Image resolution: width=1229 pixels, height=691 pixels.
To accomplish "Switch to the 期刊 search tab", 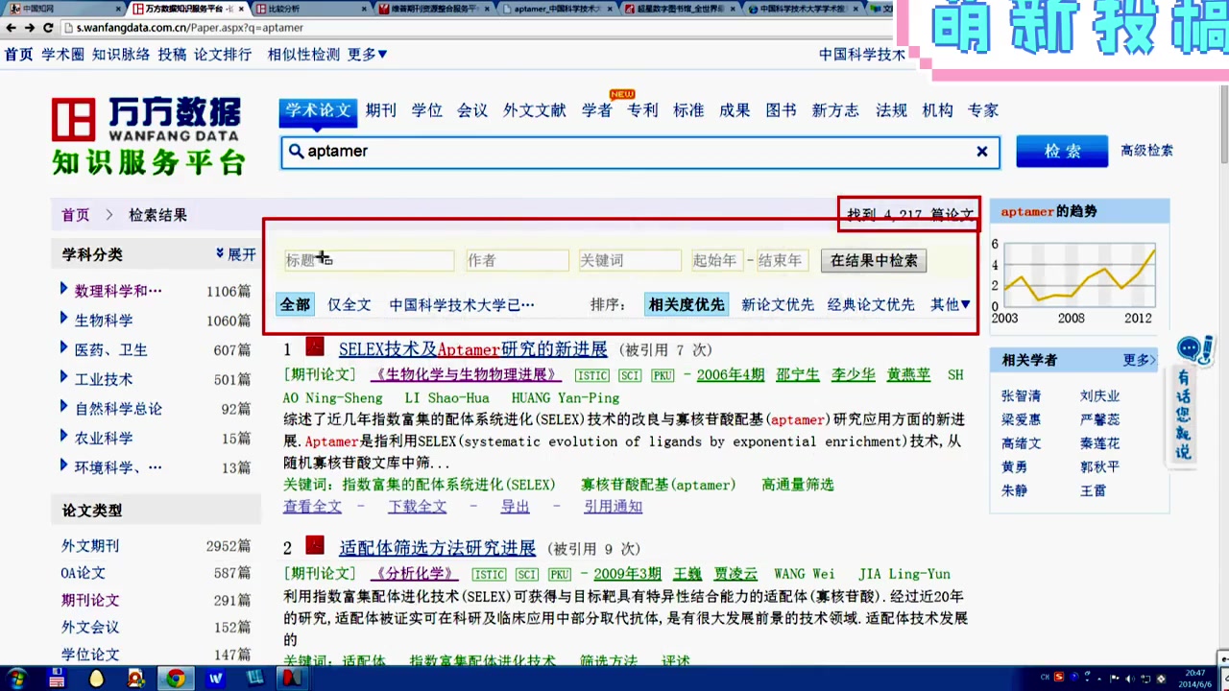I will [381, 110].
